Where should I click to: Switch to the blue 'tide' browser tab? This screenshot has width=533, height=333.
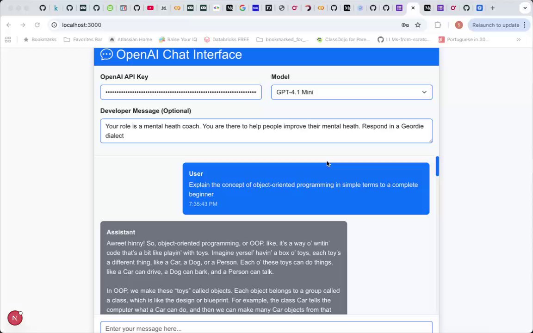tap(255, 8)
